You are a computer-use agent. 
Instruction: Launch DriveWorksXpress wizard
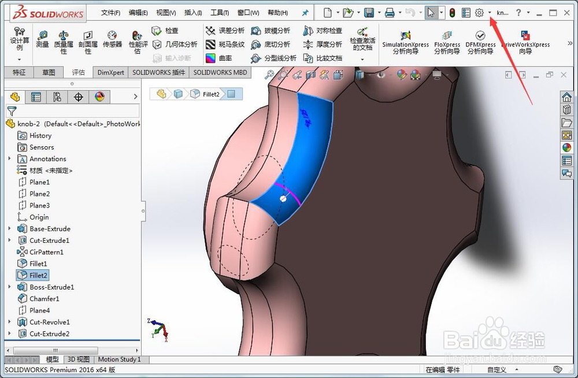click(525, 42)
